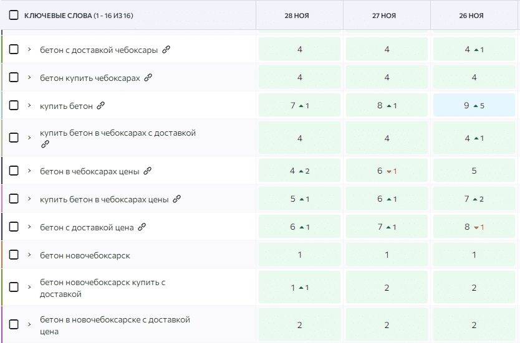This screenshot has height=343, width=520.
Task: Tick checkbox for "купить бетон" keyword
Action: click(x=14, y=105)
